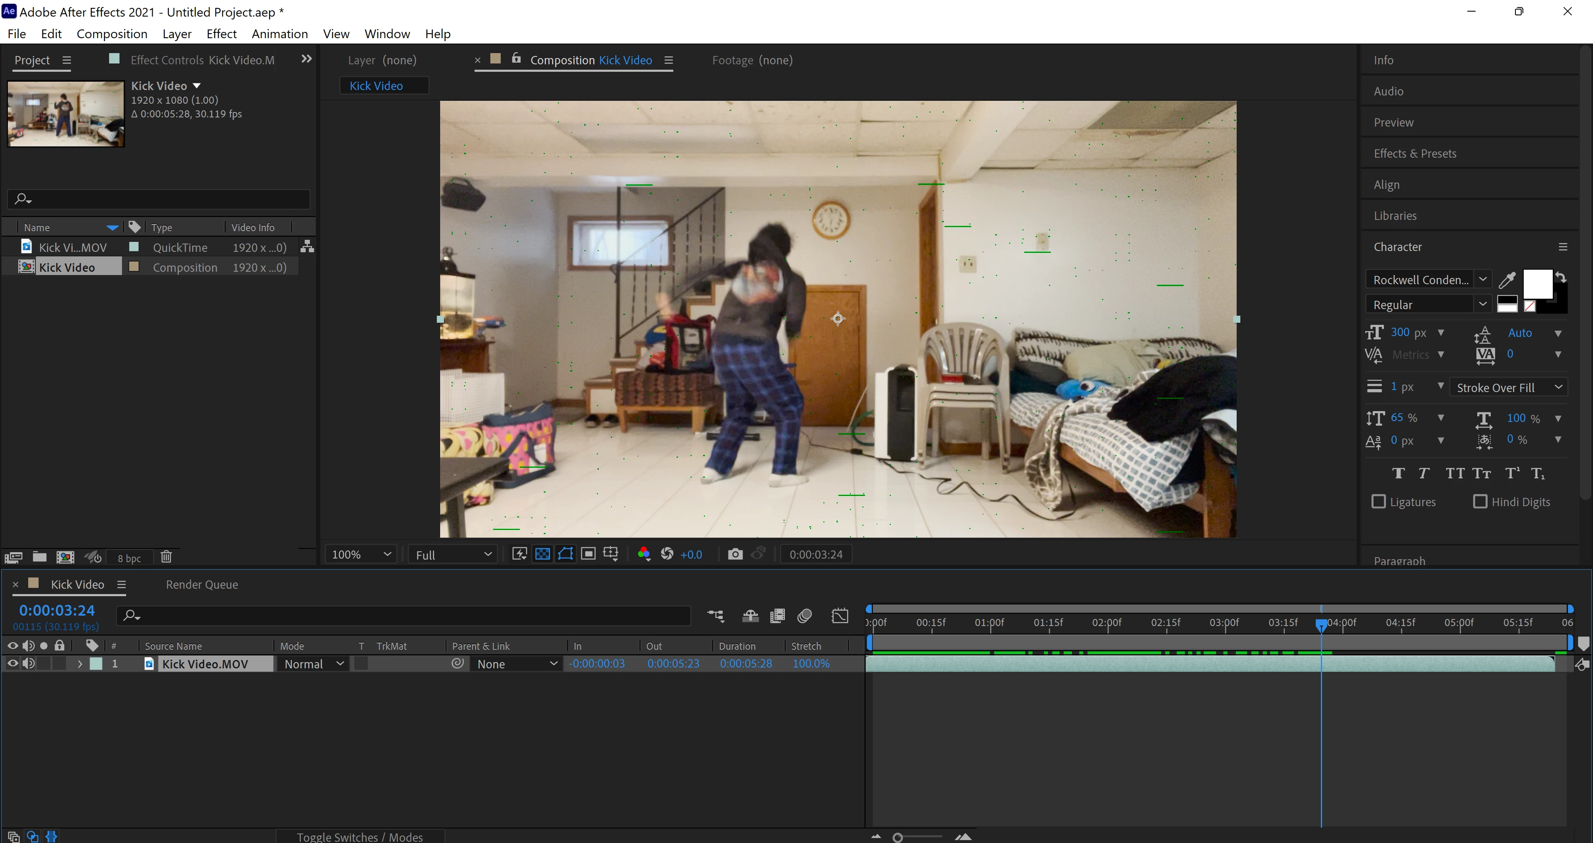Open the Graph Editor in timeline
The image size is (1593, 843).
(x=840, y=615)
